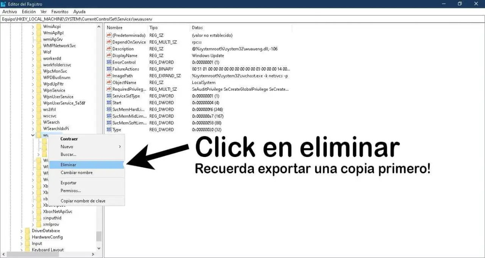
Task: Click the ErrorControl DWORD value icon
Action: (x=109, y=62)
